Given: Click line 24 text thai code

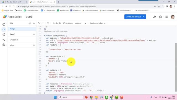Looking at the screenshot, I should [58, 61].
